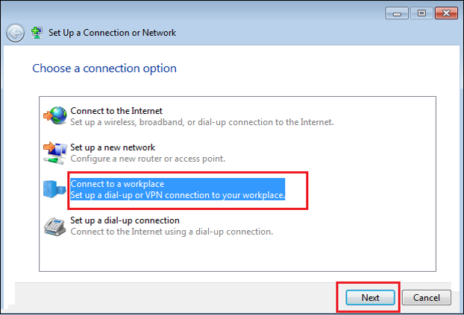Select the globe Connect to Internet icon
Viewport: 464px width, 315px height.
tap(55, 115)
